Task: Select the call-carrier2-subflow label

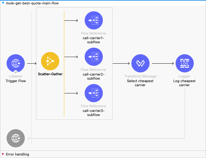Action: point(94,76)
